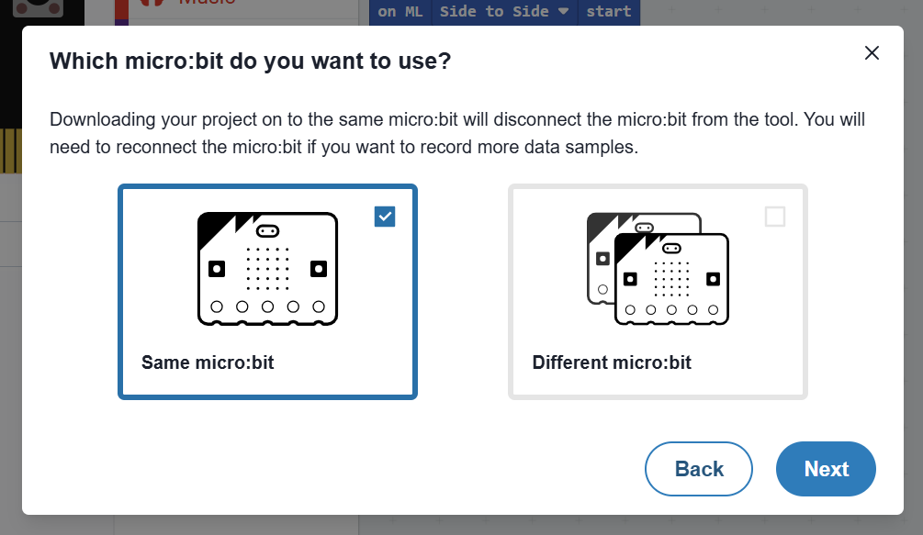Viewport: 923px width, 535px height.
Task: Uncheck the Same micro:bit checkbox
Action: click(x=385, y=217)
